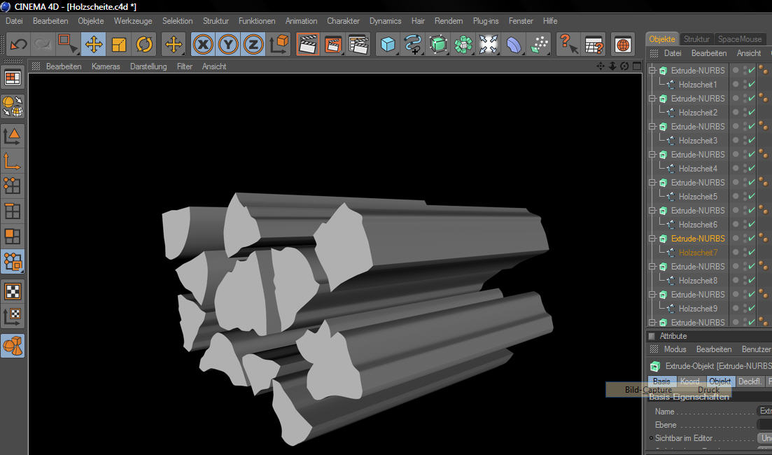Select the Move tool in toolbar
772x455 pixels.
[x=93, y=45]
